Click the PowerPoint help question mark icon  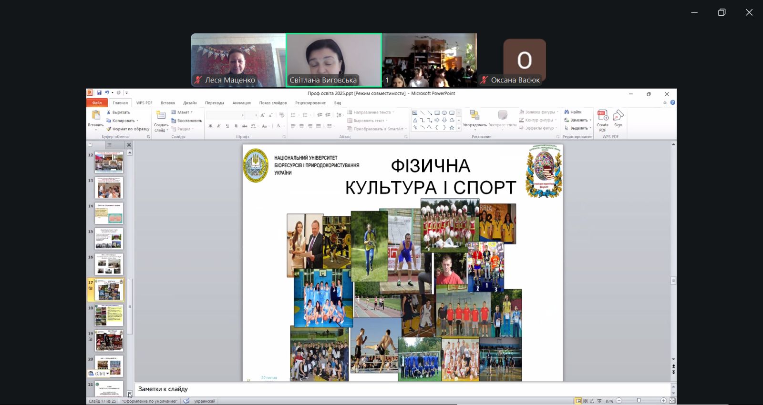pyautogui.click(x=672, y=102)
